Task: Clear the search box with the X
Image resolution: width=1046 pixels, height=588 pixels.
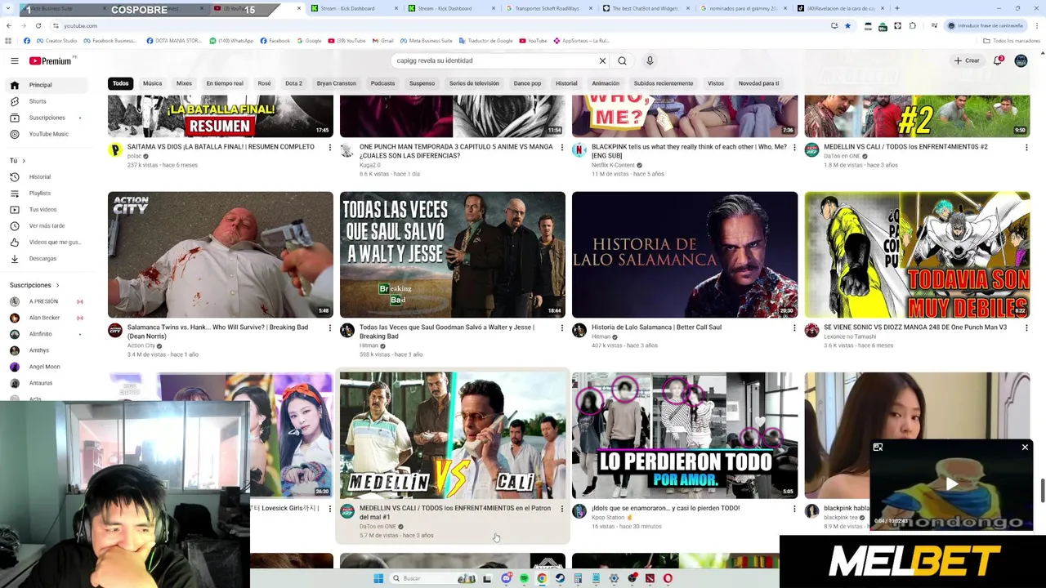Action: point(602,60)
